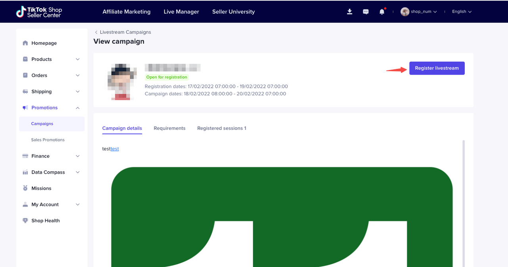508x267 pixels.
Task: Switch to the Requirements tab
Action: click(169, 128)
